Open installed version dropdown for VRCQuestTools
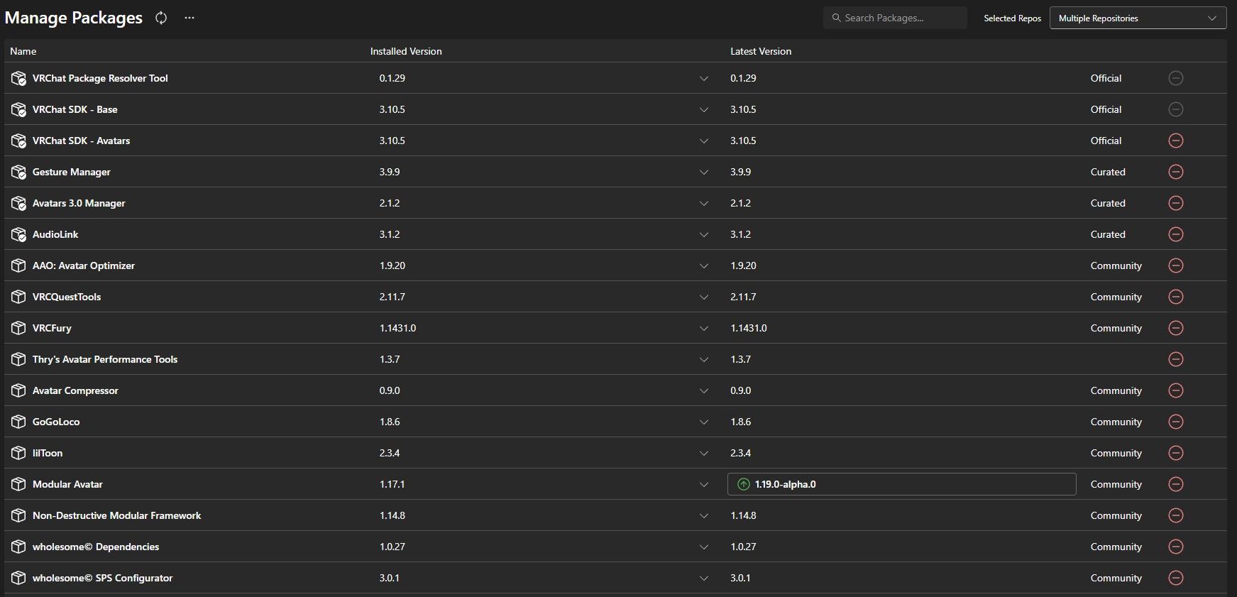 coord(704,297)
